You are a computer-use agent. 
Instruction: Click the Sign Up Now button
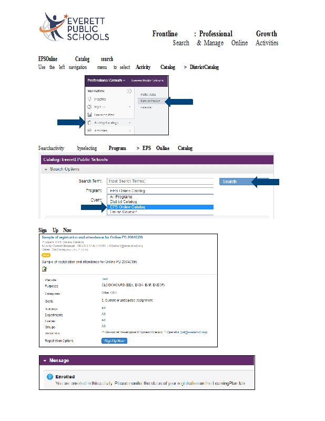[114, 340]
